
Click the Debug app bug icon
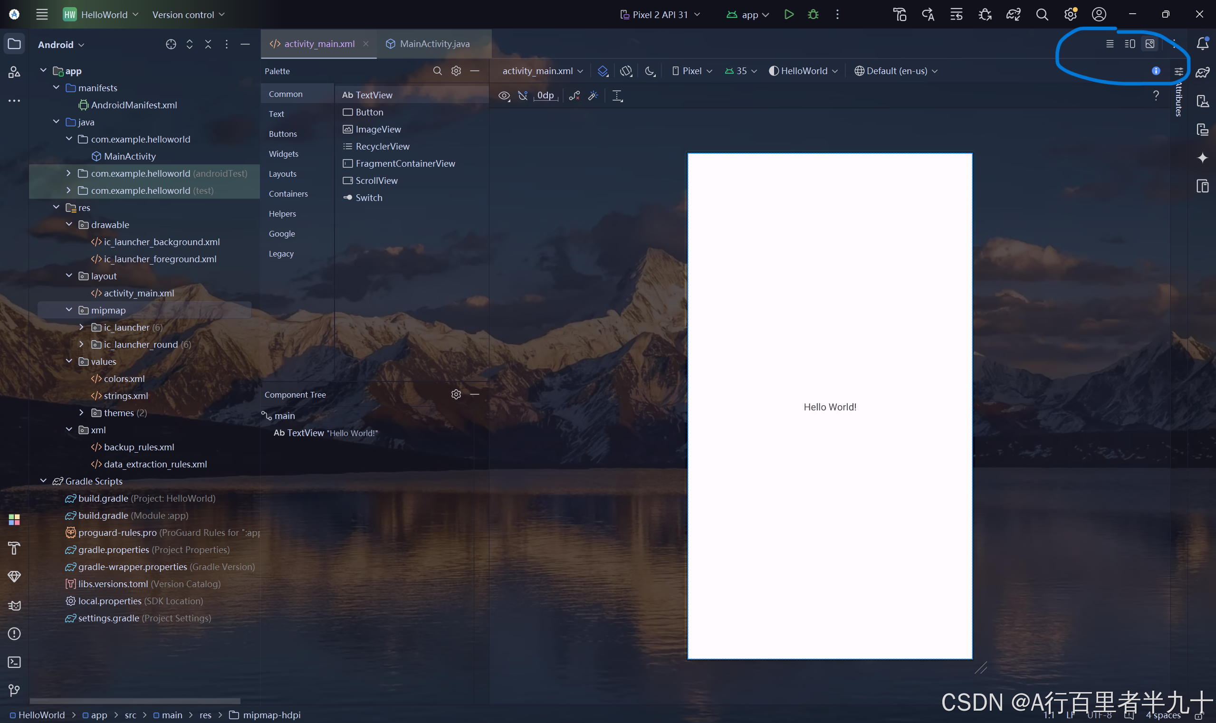(813, 15)
